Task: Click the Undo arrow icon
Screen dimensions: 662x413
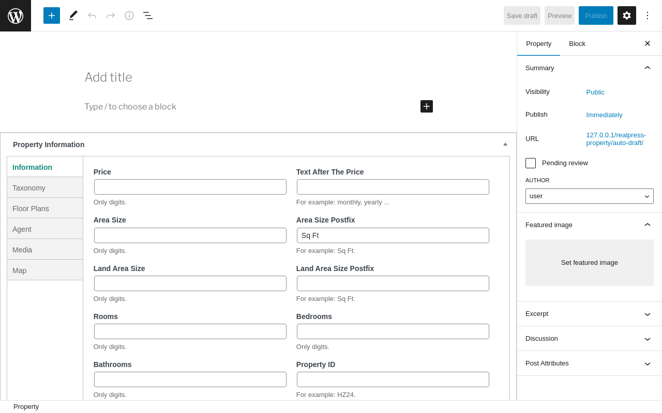Action: pyautogui.click(x=92, y=15)
